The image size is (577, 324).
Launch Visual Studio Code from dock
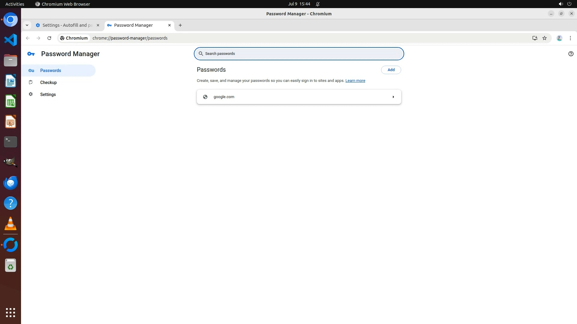[11, 40]
